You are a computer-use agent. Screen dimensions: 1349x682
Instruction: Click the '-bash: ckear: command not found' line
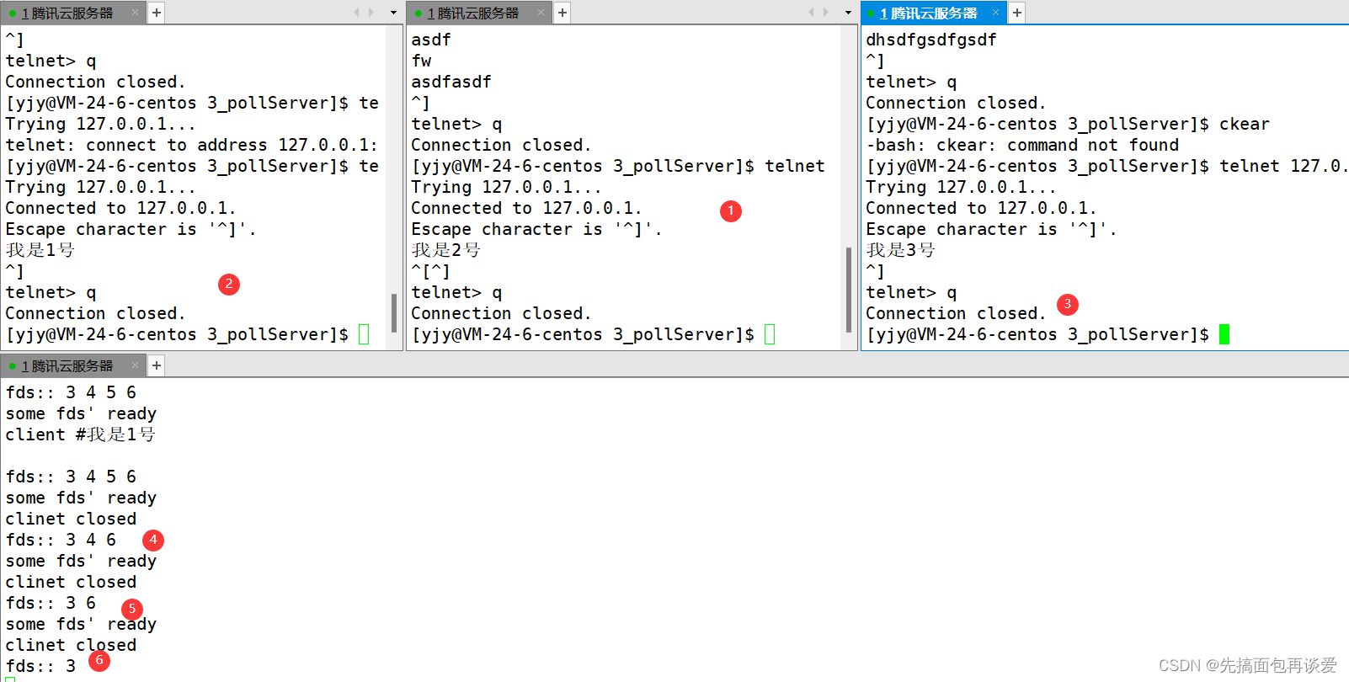point(1022,145)
